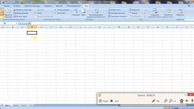Insert a new worksheet tab icon

pyautogui.click(x=30, y=105)
